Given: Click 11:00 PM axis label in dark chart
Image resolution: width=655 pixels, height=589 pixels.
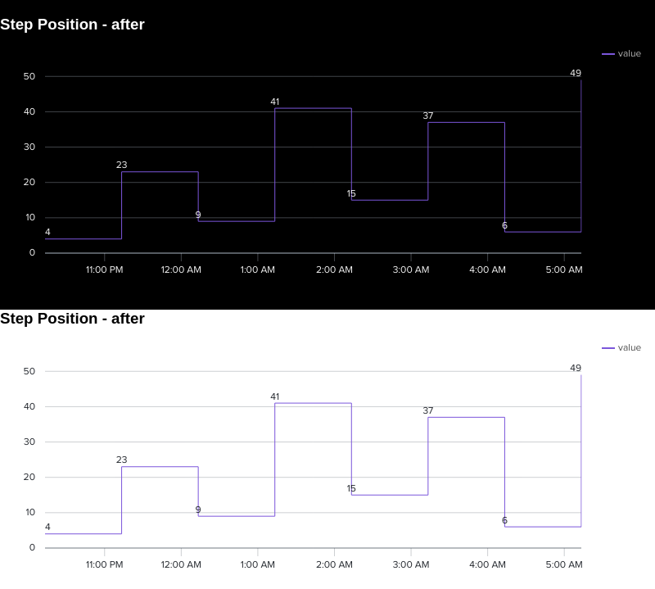Looking at the screenshot, I should (x=105, y=270).
